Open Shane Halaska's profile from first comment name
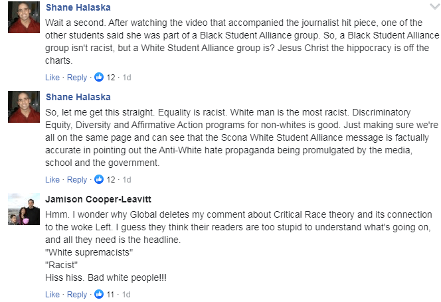 click(x=78, y=7)
